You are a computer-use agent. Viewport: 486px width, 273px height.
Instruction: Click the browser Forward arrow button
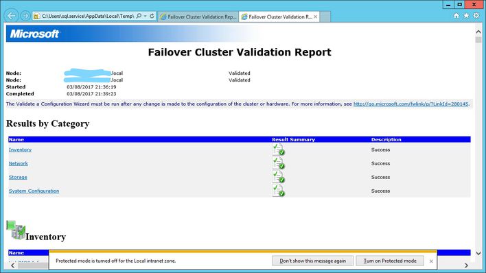pyautogui.click(x=25, y=16)
